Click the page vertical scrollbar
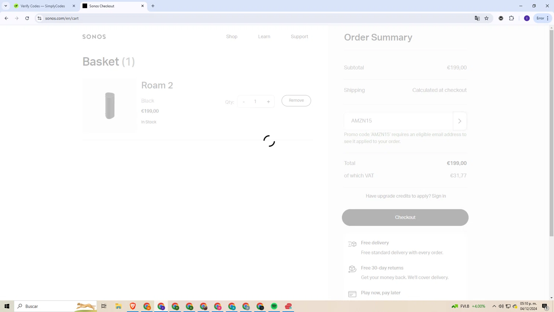This screenshot has height=312, width=554. [551, 133]
